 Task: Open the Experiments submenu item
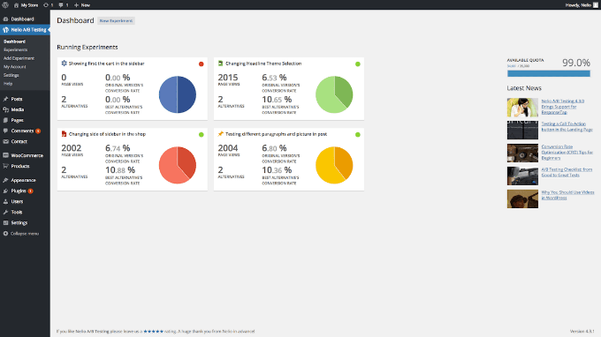click(x=15, y=49)
